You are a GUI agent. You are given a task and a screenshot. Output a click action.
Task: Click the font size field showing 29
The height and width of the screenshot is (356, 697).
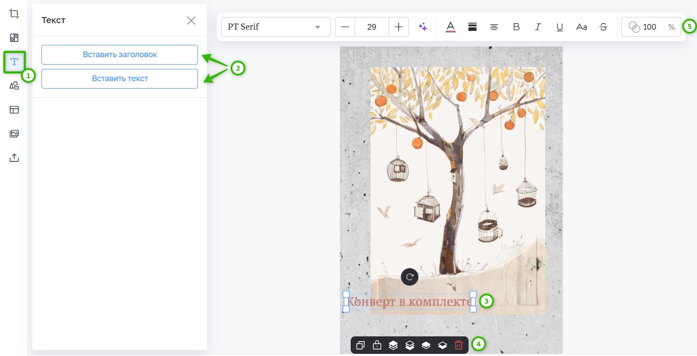pos(372,27)
